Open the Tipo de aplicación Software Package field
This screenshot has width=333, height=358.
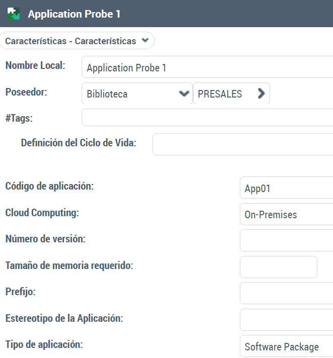tap(286, 346)
